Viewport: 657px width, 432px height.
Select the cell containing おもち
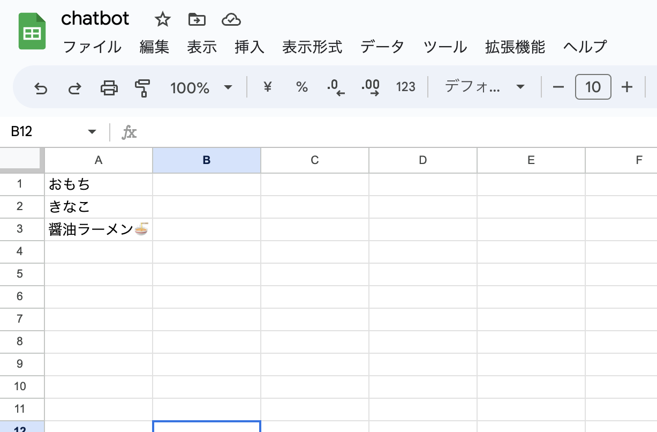point(99,184)
